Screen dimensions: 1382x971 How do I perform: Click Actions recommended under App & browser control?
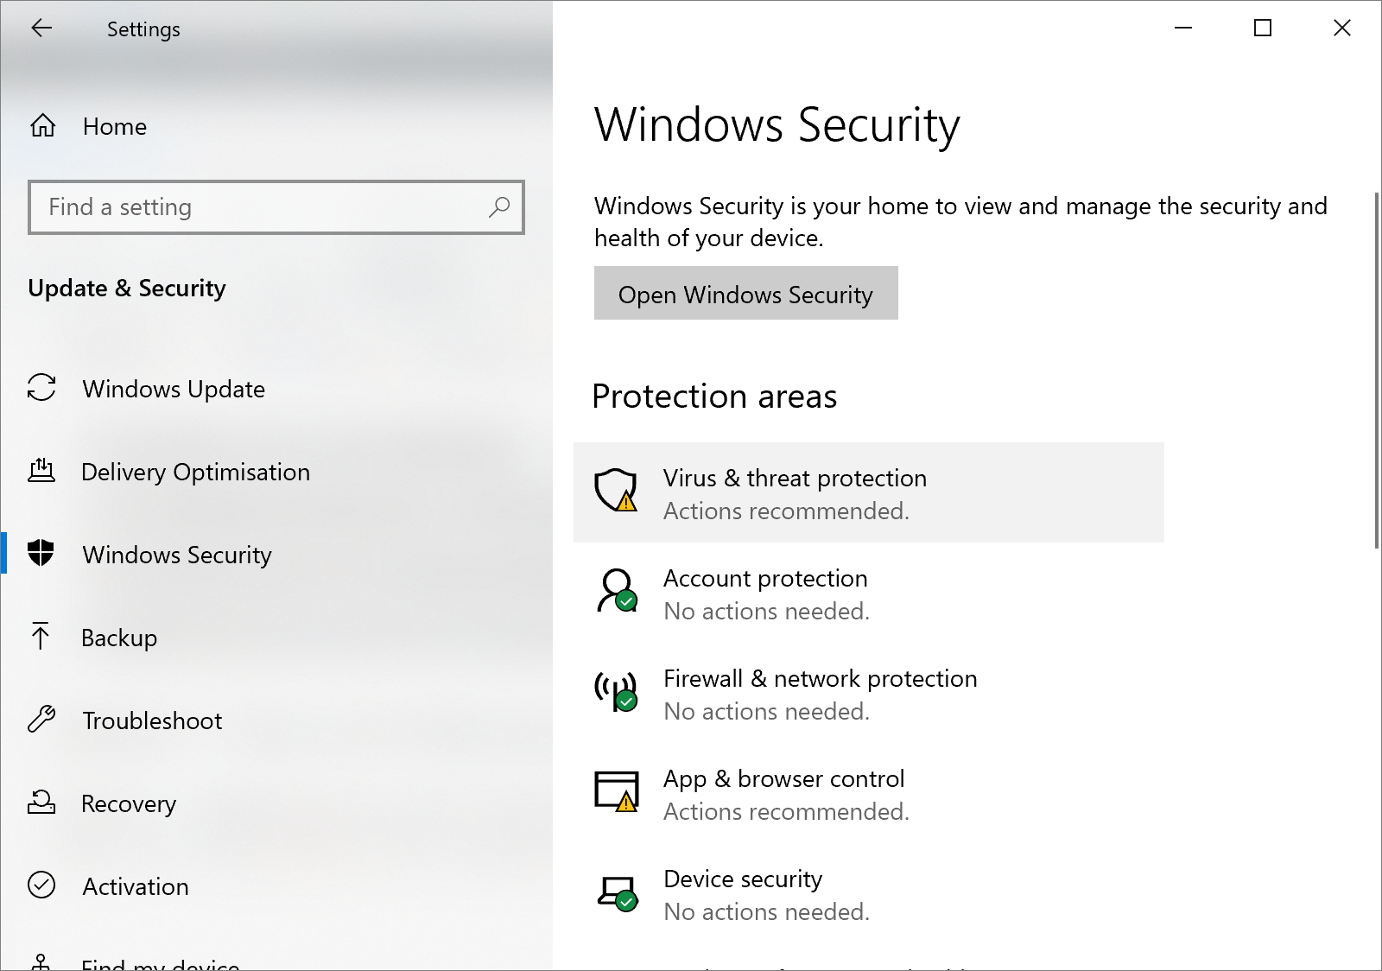point(786,811)
